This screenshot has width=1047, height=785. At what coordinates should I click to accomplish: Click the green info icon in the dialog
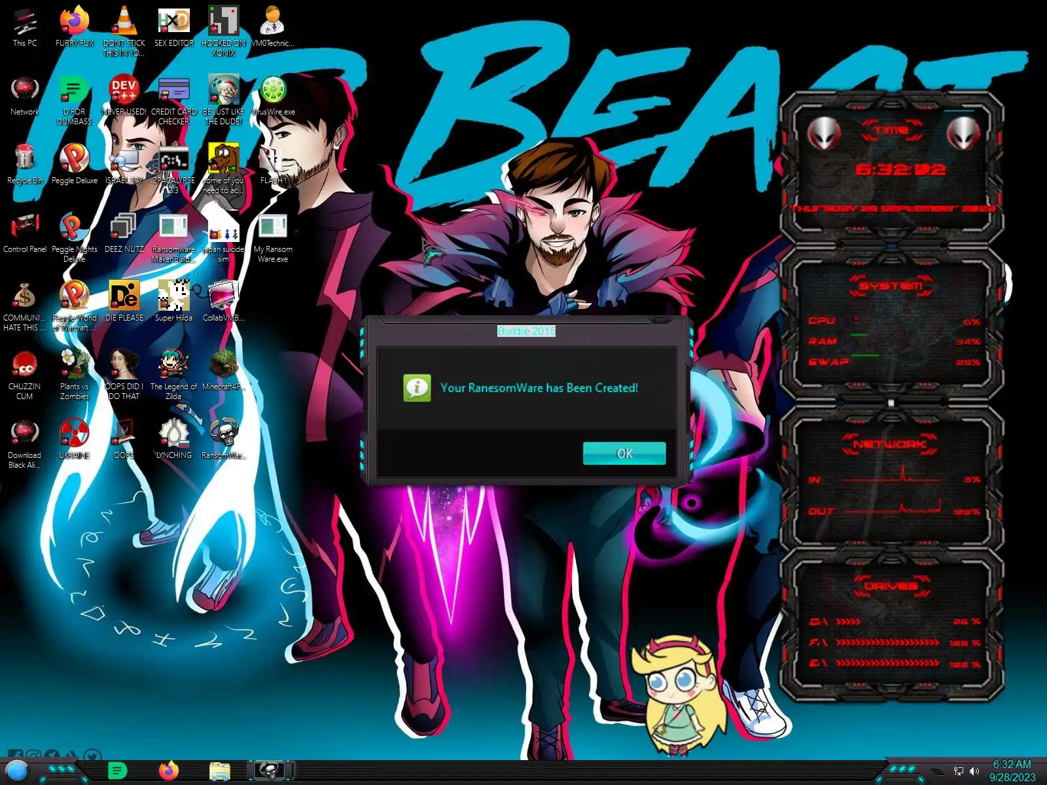pyautogui.click(x=417, y=388)
